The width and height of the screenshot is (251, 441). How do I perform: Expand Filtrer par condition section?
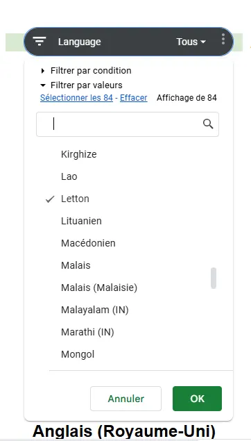(86, 71)
